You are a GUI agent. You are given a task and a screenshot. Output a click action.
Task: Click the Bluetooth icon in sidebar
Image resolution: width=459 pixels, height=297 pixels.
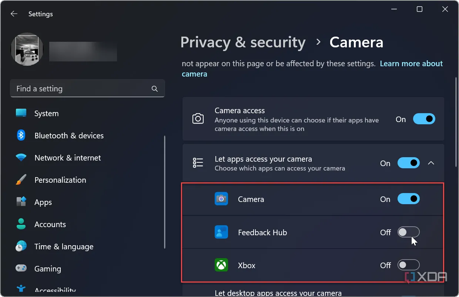pos(21,135)
